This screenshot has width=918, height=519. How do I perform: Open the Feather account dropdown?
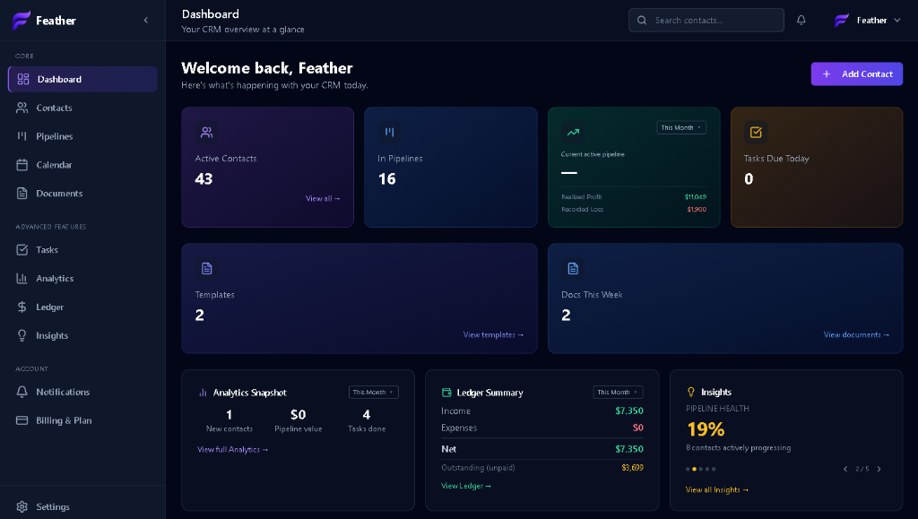click(x=867, y=21)
